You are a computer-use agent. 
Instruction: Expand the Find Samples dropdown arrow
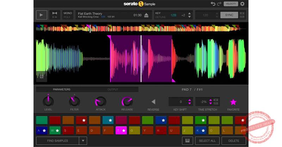pyautogui.click(x=83, y=141)
